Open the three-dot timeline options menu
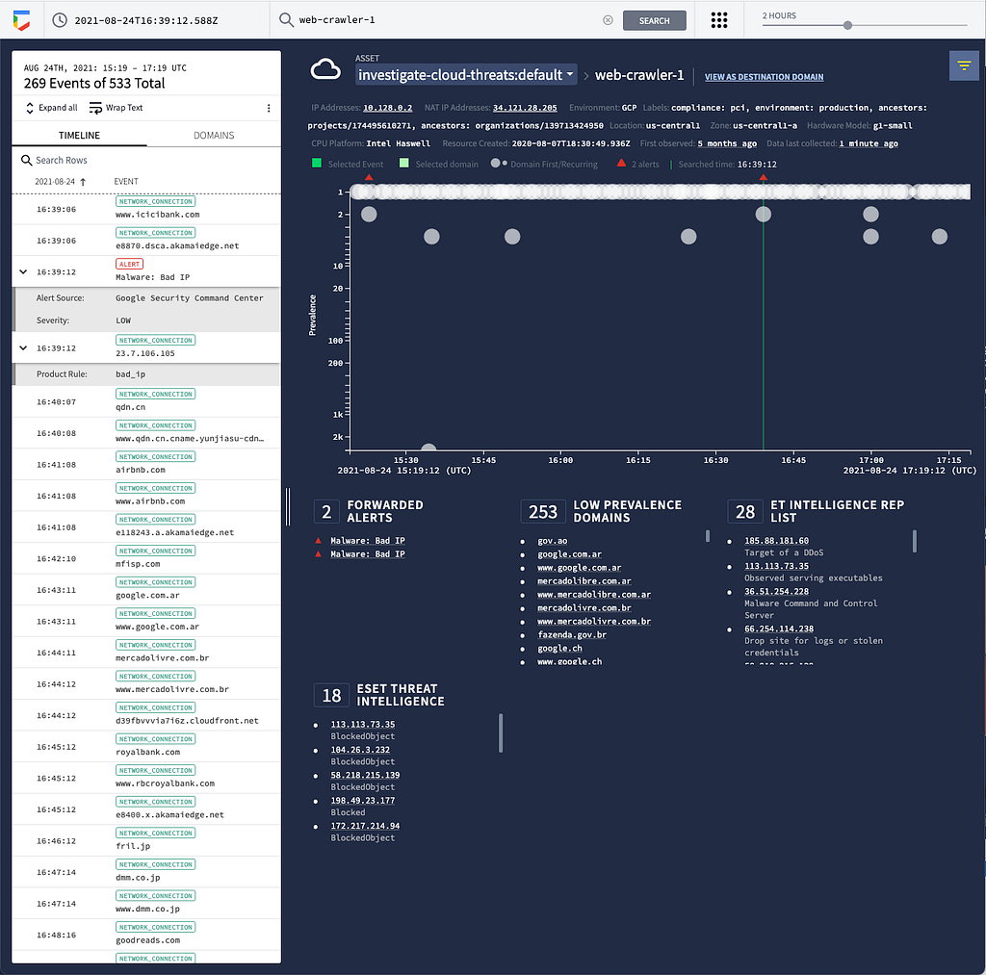Viewport: 986px width, 975px height. point(269,108)
